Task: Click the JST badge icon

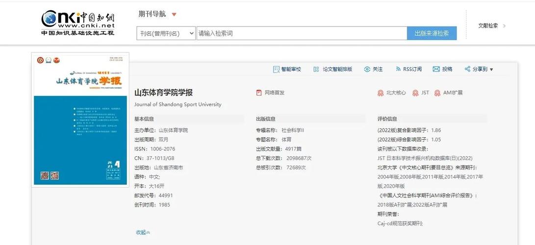Action: click(x=415, y=93)
